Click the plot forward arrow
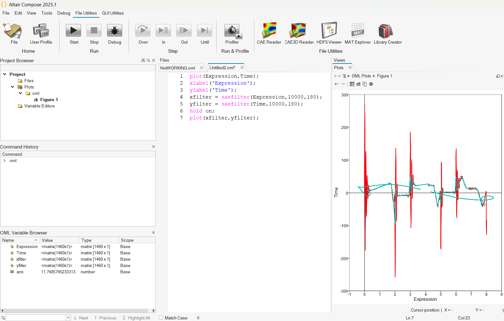The image size is (504, 321). coord(343,84)
